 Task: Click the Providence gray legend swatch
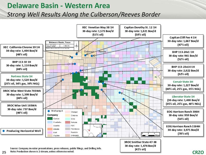[x=67, y=129]
